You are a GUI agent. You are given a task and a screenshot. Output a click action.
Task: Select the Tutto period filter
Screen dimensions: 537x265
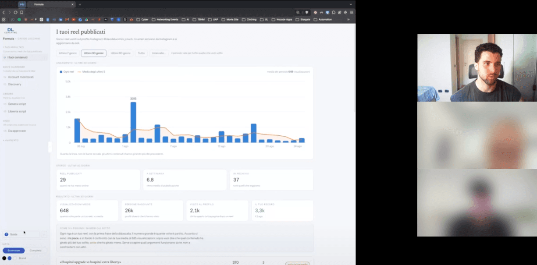coord(141,53)
